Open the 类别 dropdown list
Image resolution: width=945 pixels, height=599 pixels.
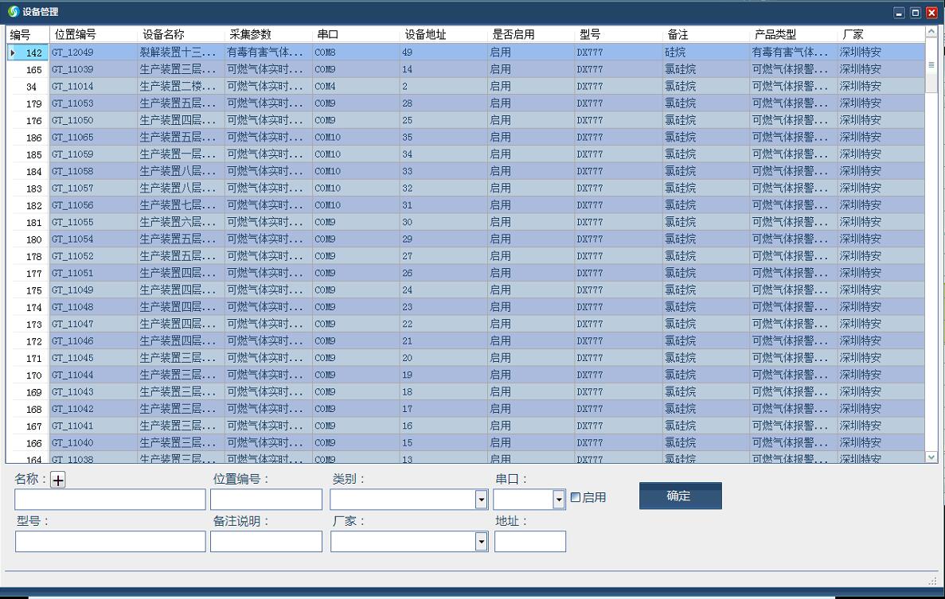pos(481,500)
